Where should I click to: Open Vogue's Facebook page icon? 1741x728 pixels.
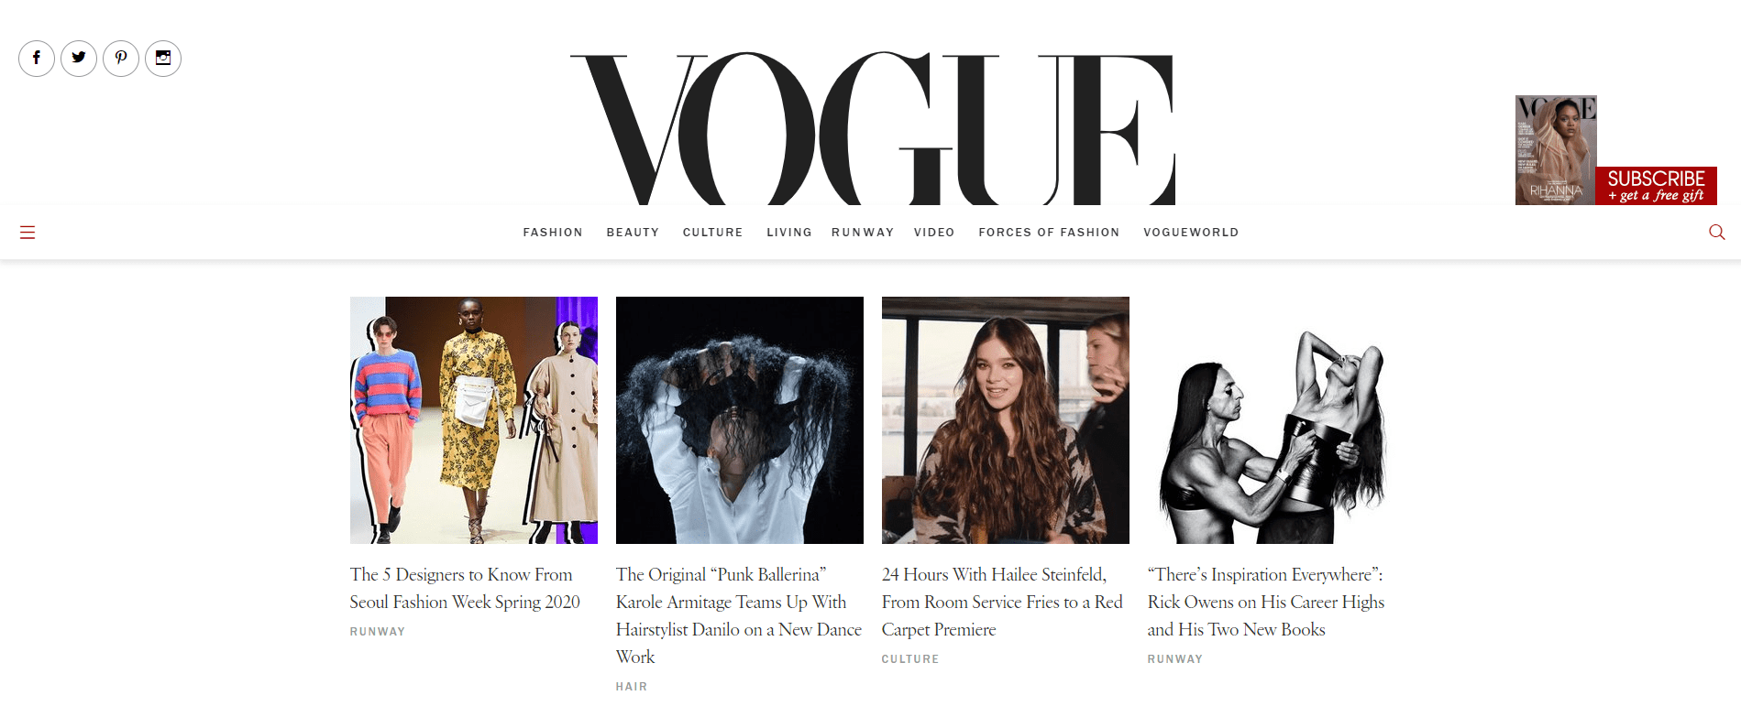(x=37, y=59)
